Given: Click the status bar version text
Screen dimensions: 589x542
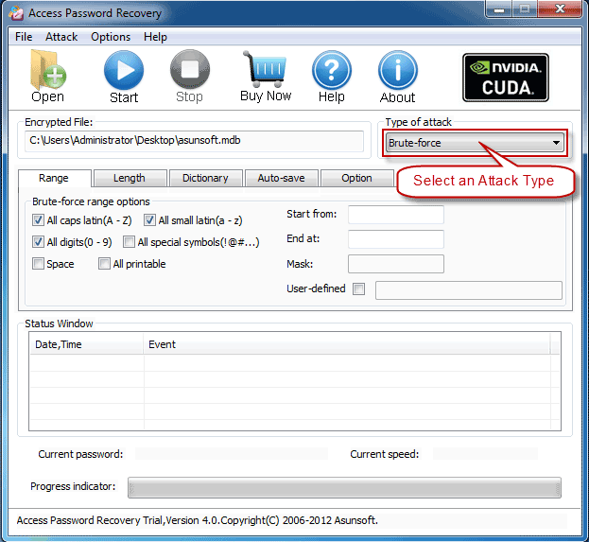Looking at the screenshot, I should click(198, 520).
